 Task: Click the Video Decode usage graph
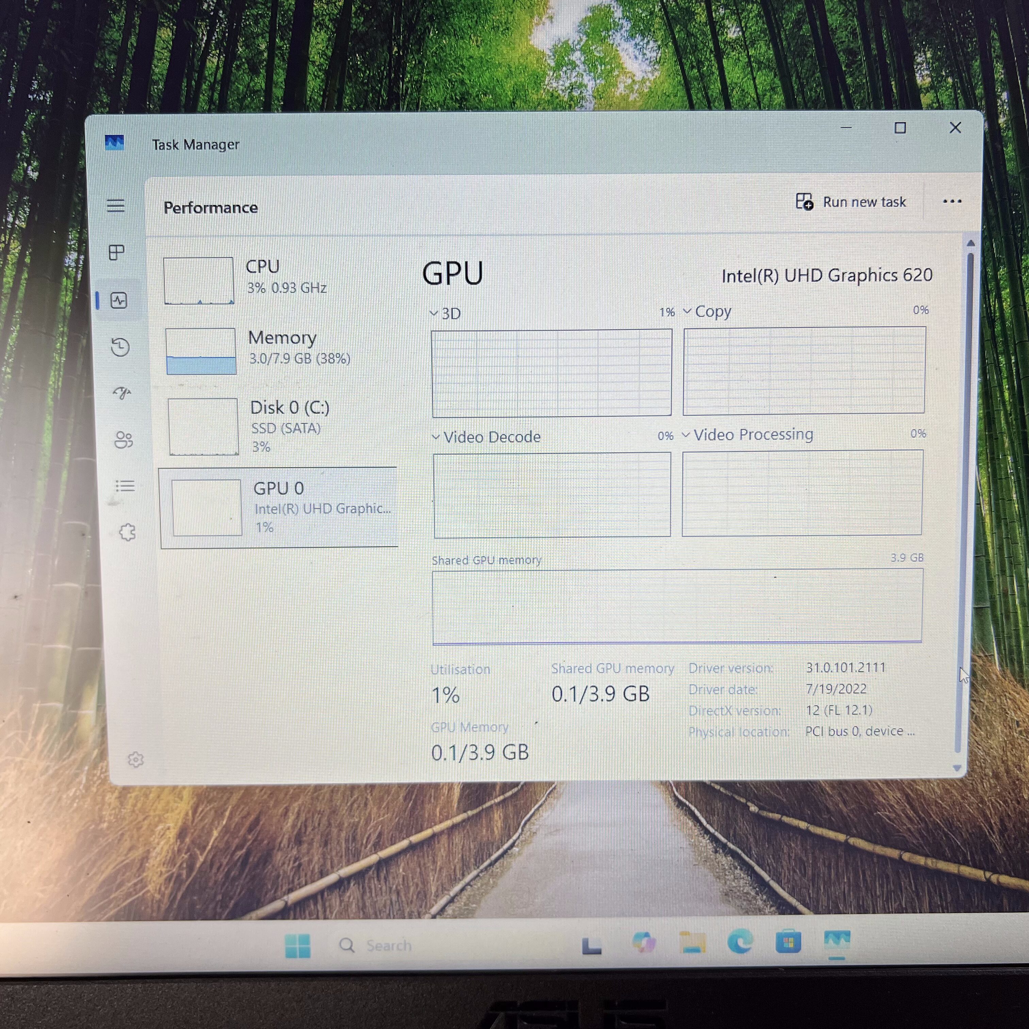coord(552,495)
